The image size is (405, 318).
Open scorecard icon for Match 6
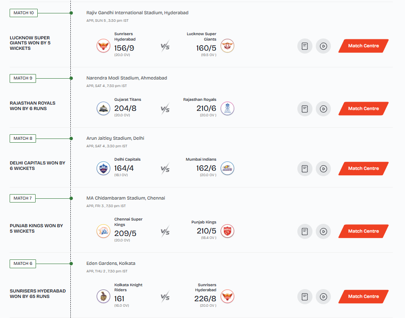(305, 297)
